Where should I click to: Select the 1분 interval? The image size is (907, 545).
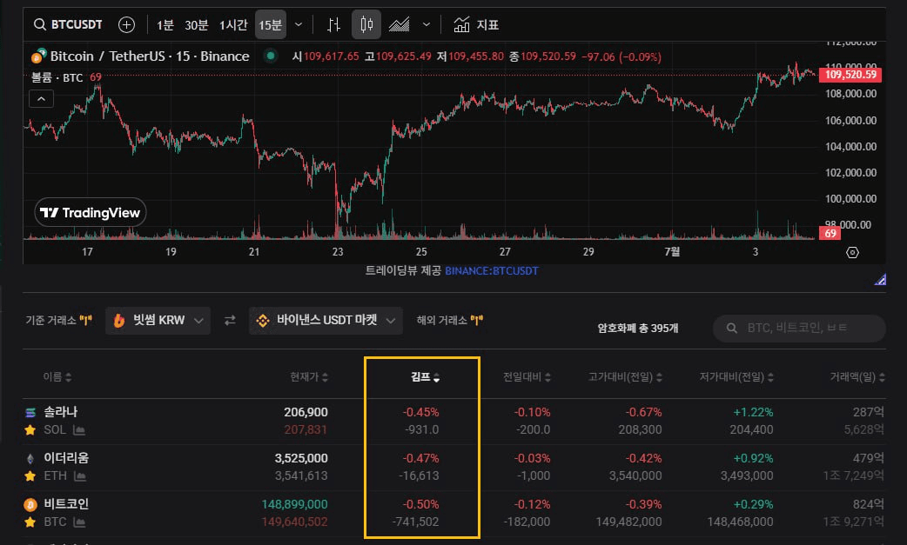point(165,25)
